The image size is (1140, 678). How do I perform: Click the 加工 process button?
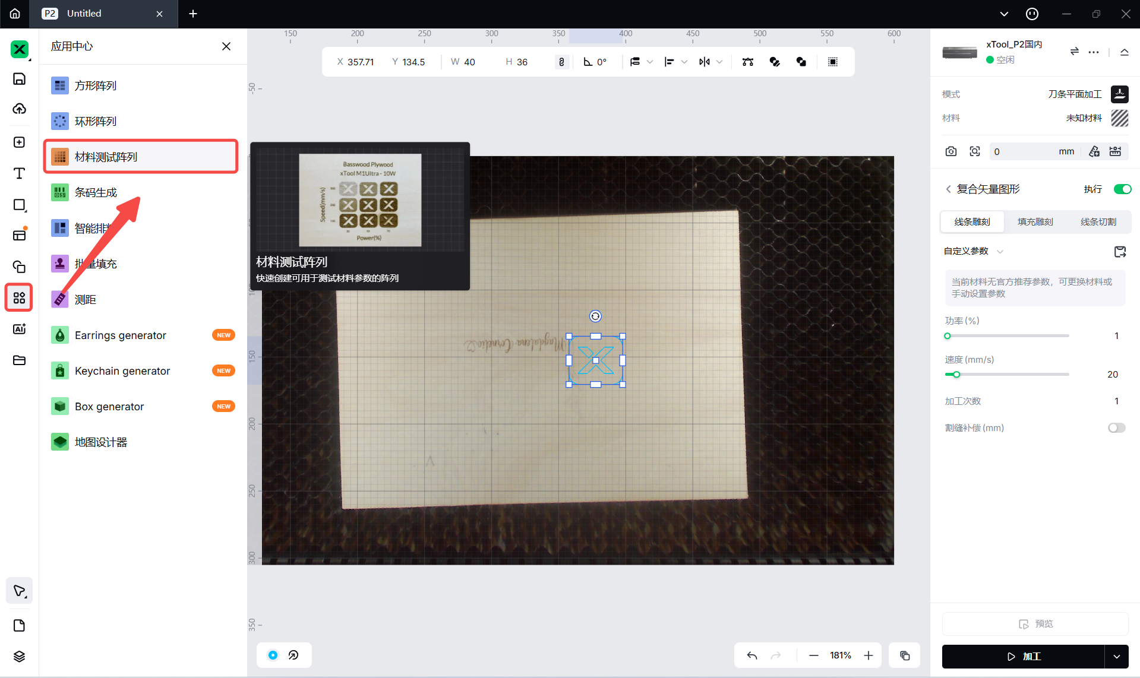[1023, 657]
